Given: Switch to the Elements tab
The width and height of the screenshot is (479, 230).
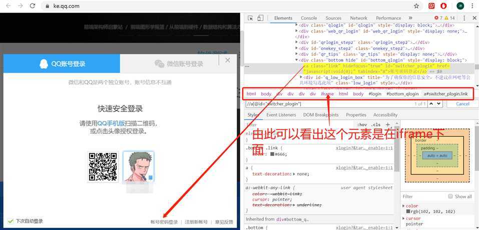Looking at the screenshot, I should click(x=283, y=18).
